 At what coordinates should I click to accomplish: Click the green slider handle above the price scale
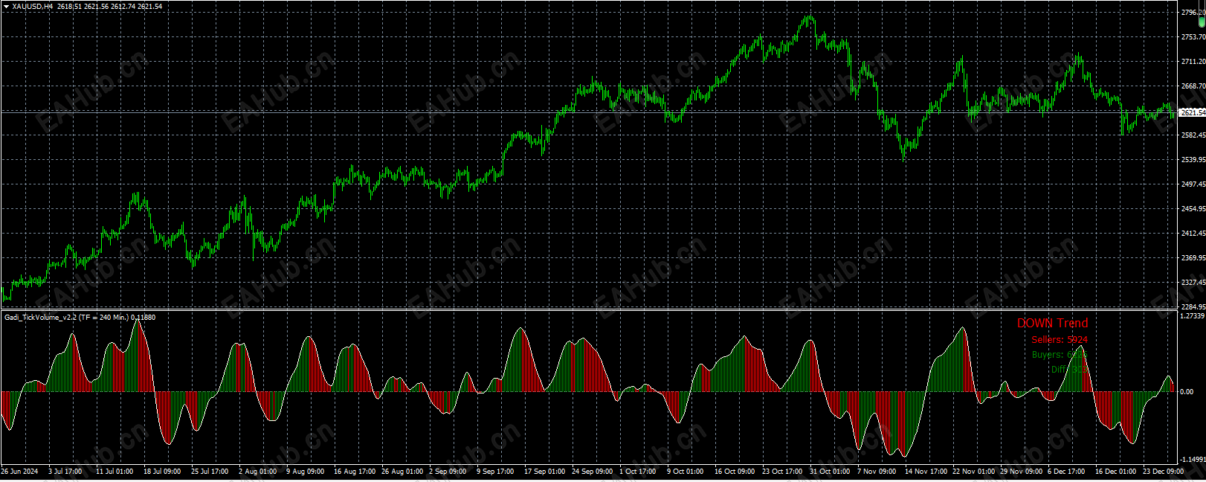[1202, 22]
